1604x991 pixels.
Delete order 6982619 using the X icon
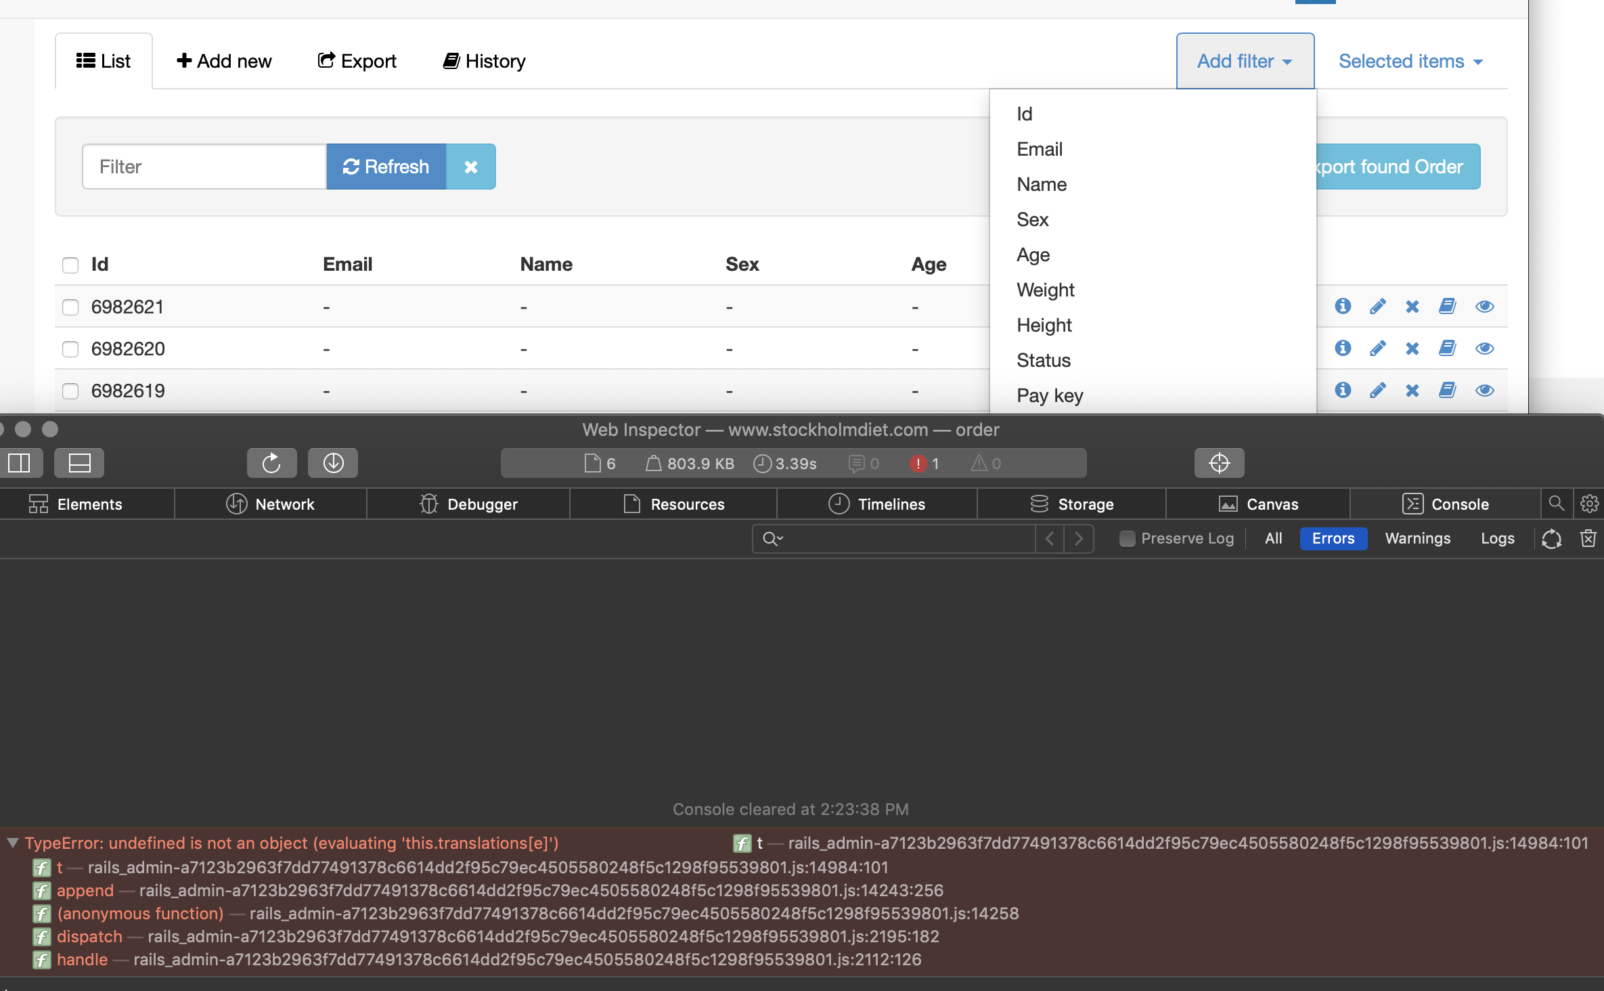(x=1412, y=390)
